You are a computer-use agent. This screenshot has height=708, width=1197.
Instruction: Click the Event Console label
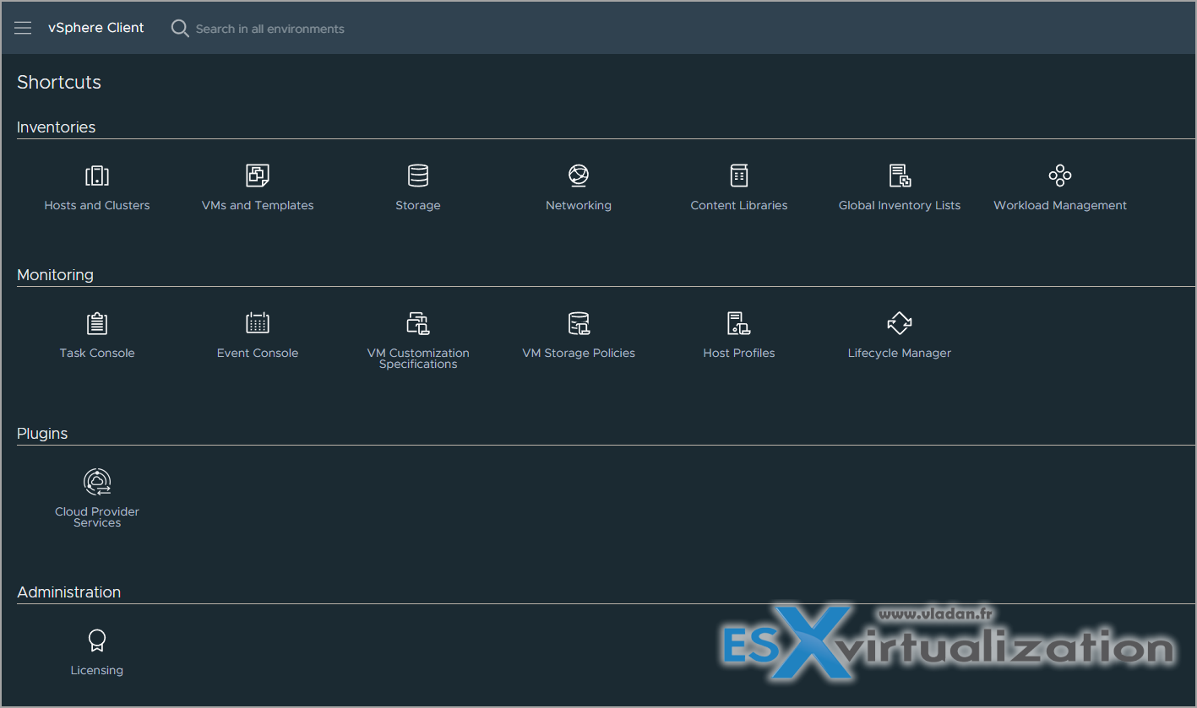[258, 353]
